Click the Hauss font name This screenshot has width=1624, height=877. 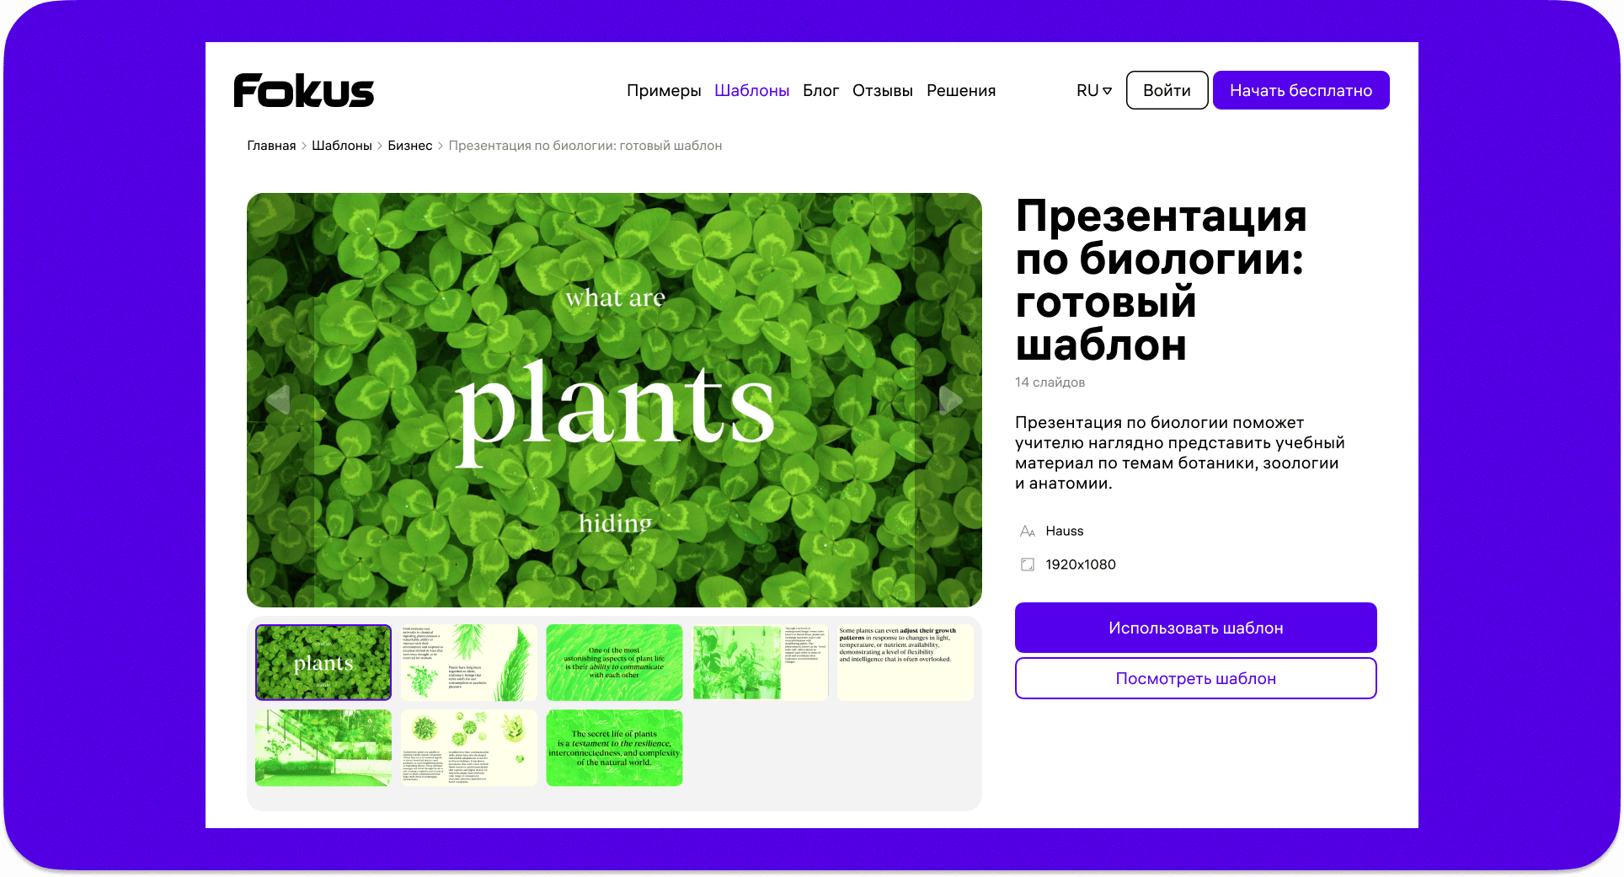[x=1065, y=531]
